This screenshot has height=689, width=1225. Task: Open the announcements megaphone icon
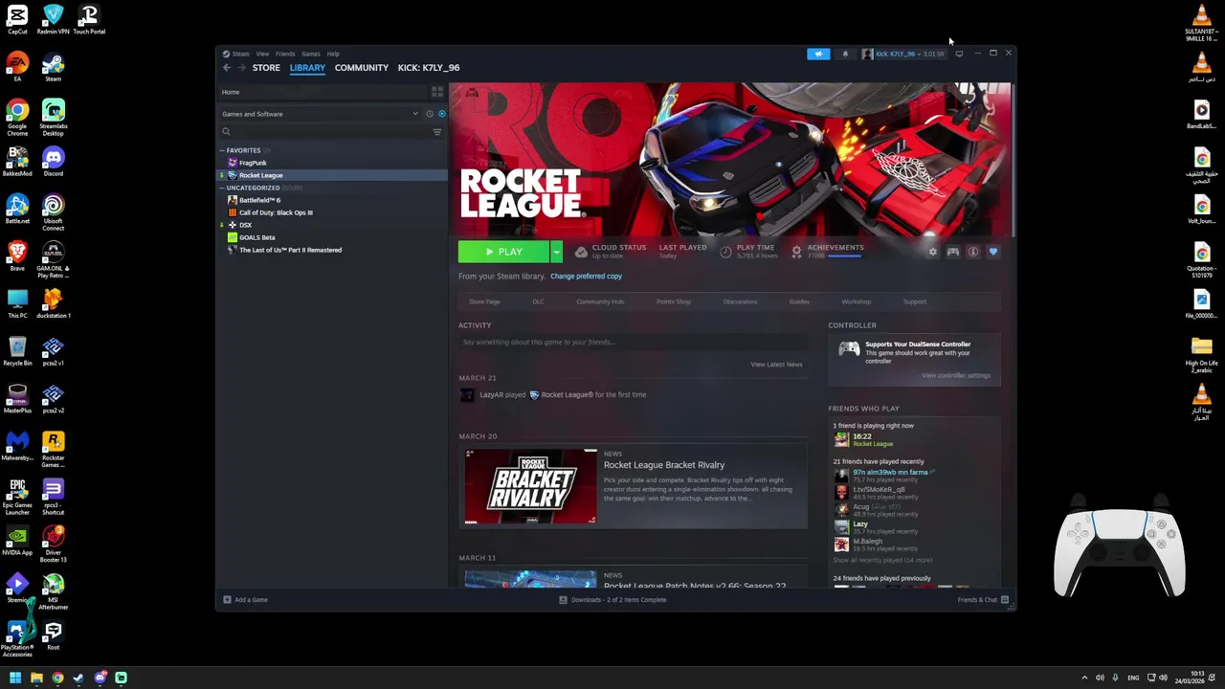[x=818, y=54]
